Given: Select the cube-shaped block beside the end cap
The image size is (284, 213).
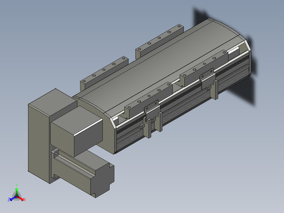Looking at the screenshot, I should pyautogui.click(x=76, y=132).
